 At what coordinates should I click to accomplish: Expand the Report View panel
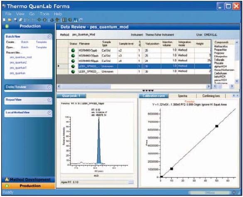point(49,100)
